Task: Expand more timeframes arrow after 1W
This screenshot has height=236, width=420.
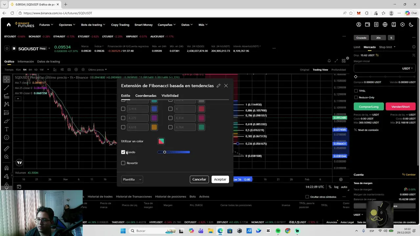Action: click(48, 69)
